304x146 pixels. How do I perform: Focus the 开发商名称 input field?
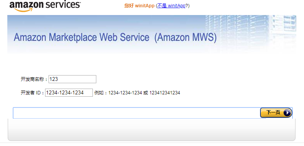click(x=72, y=79)
